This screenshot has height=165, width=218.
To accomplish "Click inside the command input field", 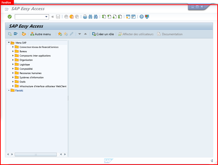I will (30, 17).
